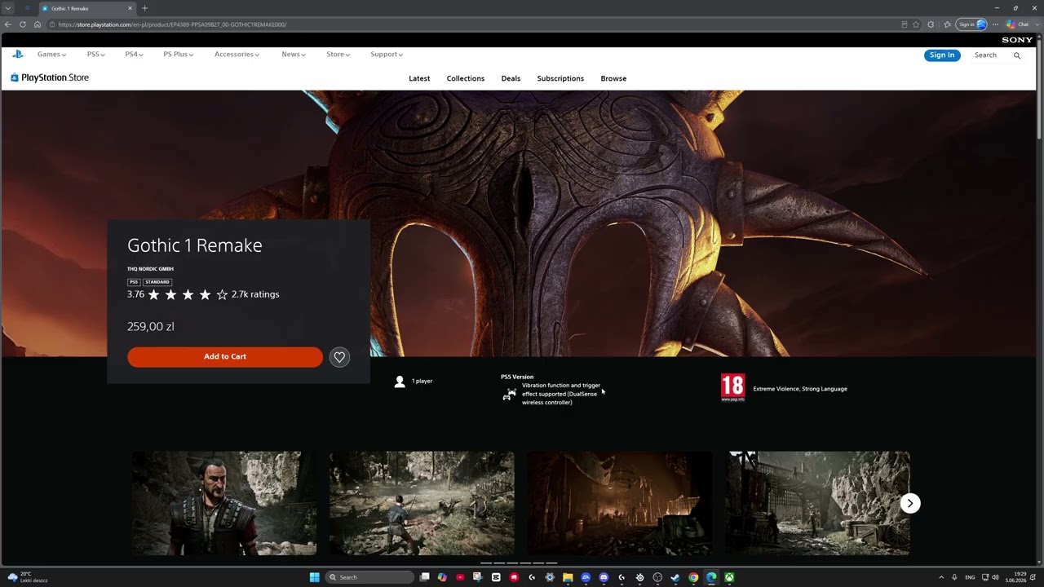This screenshot has height=587, width=1044.
Task: Open the Deals store section
Action: (x=511, y=78)
